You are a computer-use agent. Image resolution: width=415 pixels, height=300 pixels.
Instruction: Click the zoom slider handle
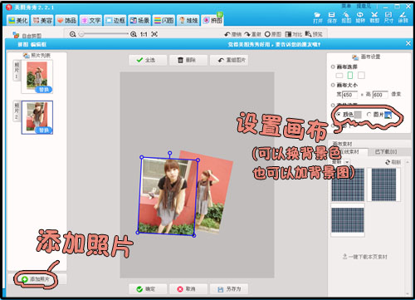[x=81, y=34]
